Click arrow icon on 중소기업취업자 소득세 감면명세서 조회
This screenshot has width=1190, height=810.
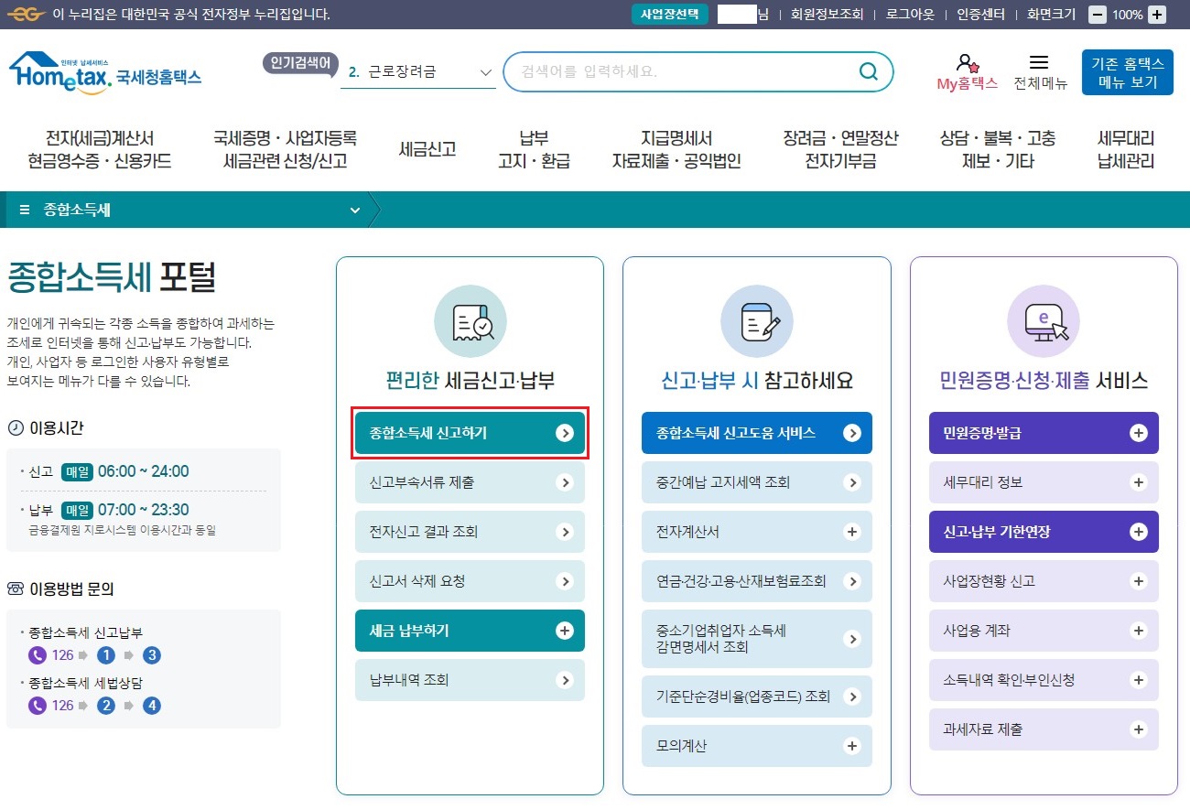(x=852, y=639)
